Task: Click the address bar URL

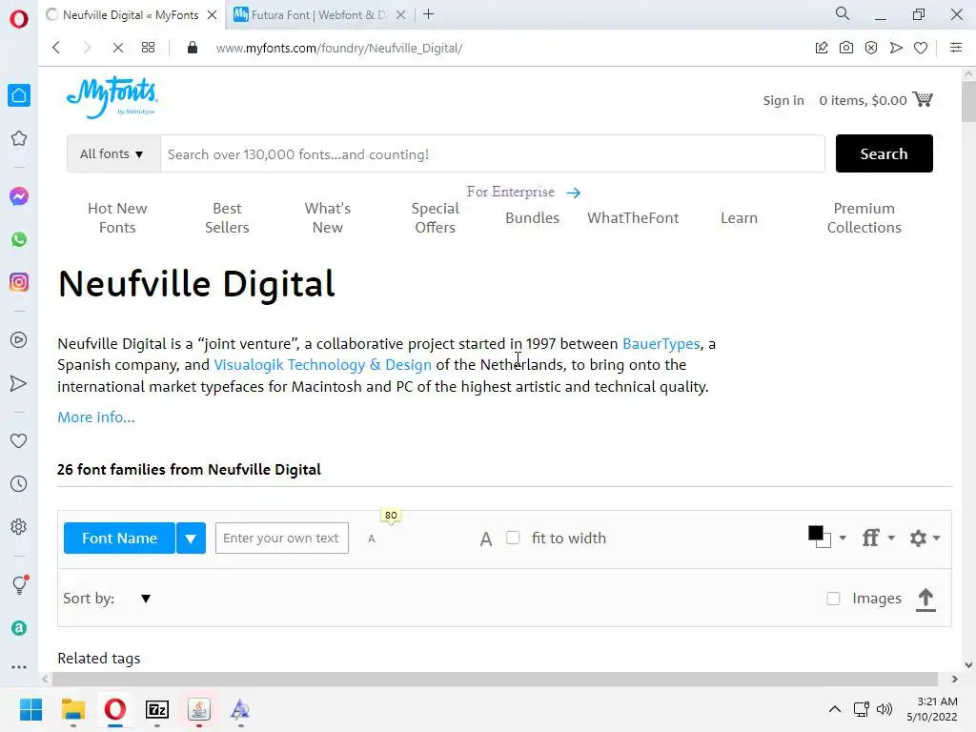Action: pyautogui.click(x=339, y=48)
